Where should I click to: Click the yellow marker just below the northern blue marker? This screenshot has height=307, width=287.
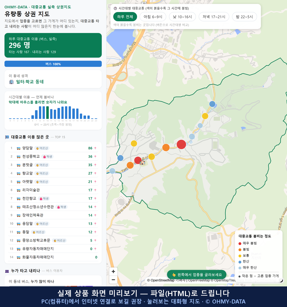pos(205,116)
